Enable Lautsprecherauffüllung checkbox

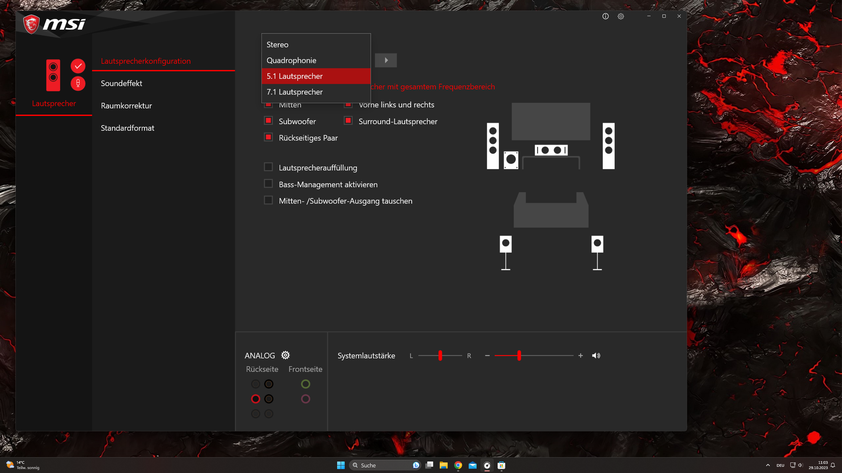click(x=268, y=167)
